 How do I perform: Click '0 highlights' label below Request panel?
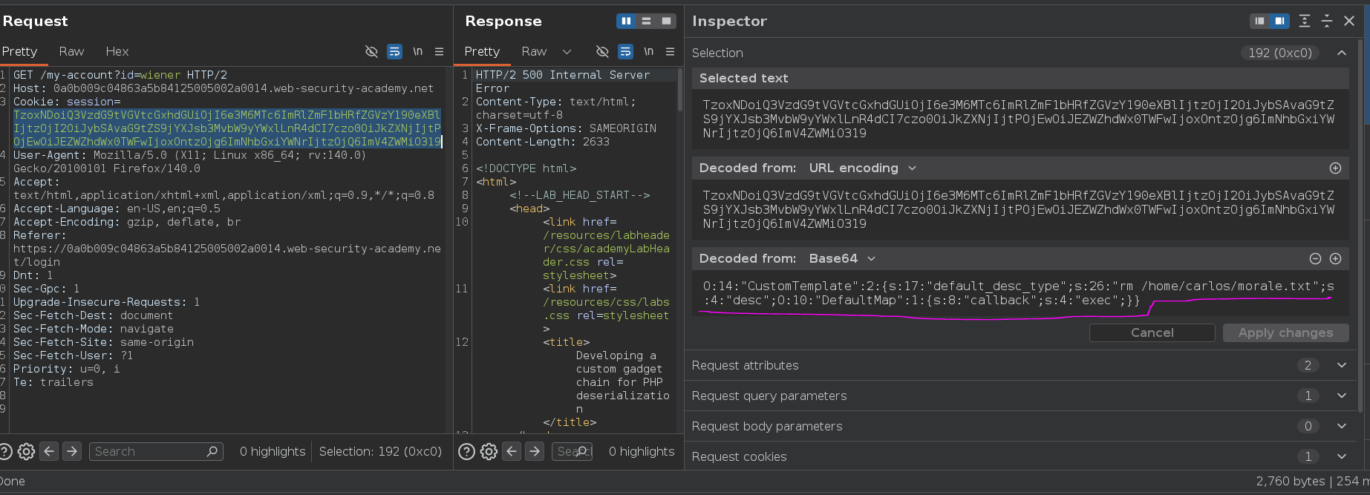click(273, 451)
